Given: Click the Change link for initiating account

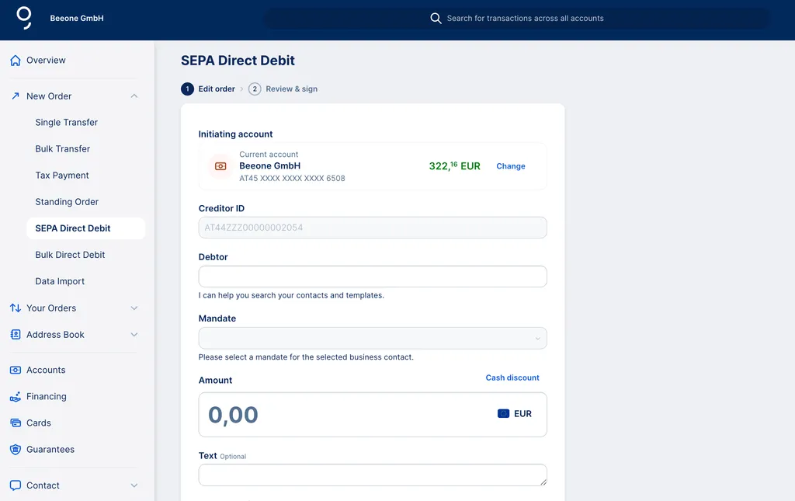Looking at the screenshot, I should pos(510,165).
